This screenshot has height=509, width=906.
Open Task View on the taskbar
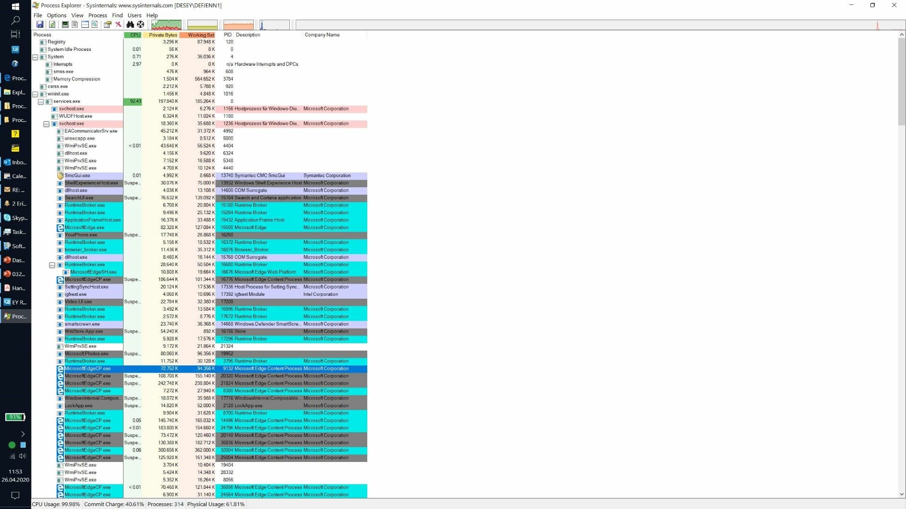pyautogui.click(x=15, y=34)
